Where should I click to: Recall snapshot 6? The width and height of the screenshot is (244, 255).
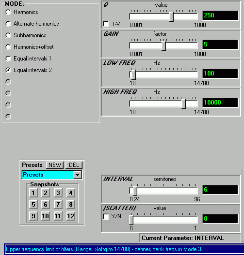(x=46, y=205)
